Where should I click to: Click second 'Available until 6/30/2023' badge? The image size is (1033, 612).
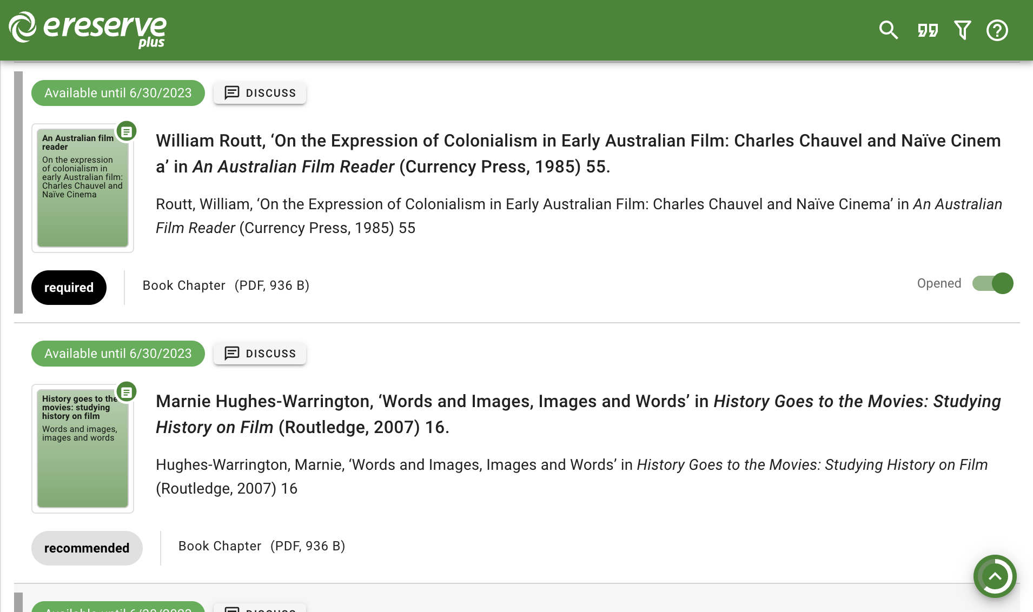pyautogui.click(x=118, y=354)
